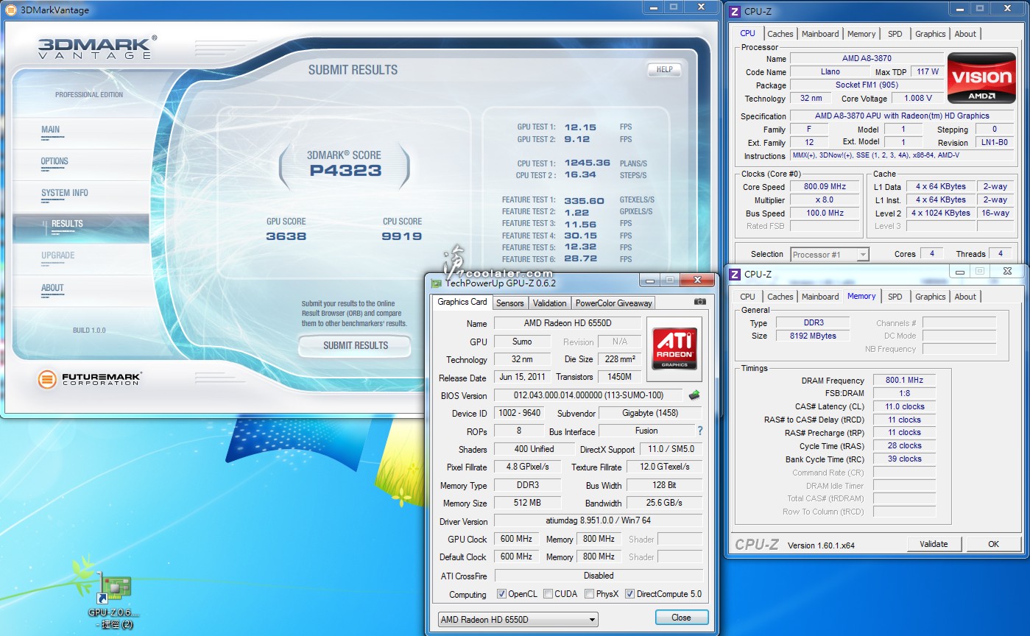Open CPU tab in lower CPU-Z window
Viewport: 1030px width, 636px height.
click(x=747, y=297)
